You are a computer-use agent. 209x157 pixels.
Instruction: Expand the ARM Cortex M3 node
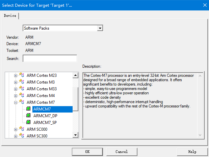(16, 82)
